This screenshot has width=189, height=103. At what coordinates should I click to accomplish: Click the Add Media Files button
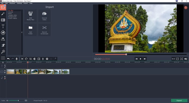pyautogui.click(x=30, y=16)
